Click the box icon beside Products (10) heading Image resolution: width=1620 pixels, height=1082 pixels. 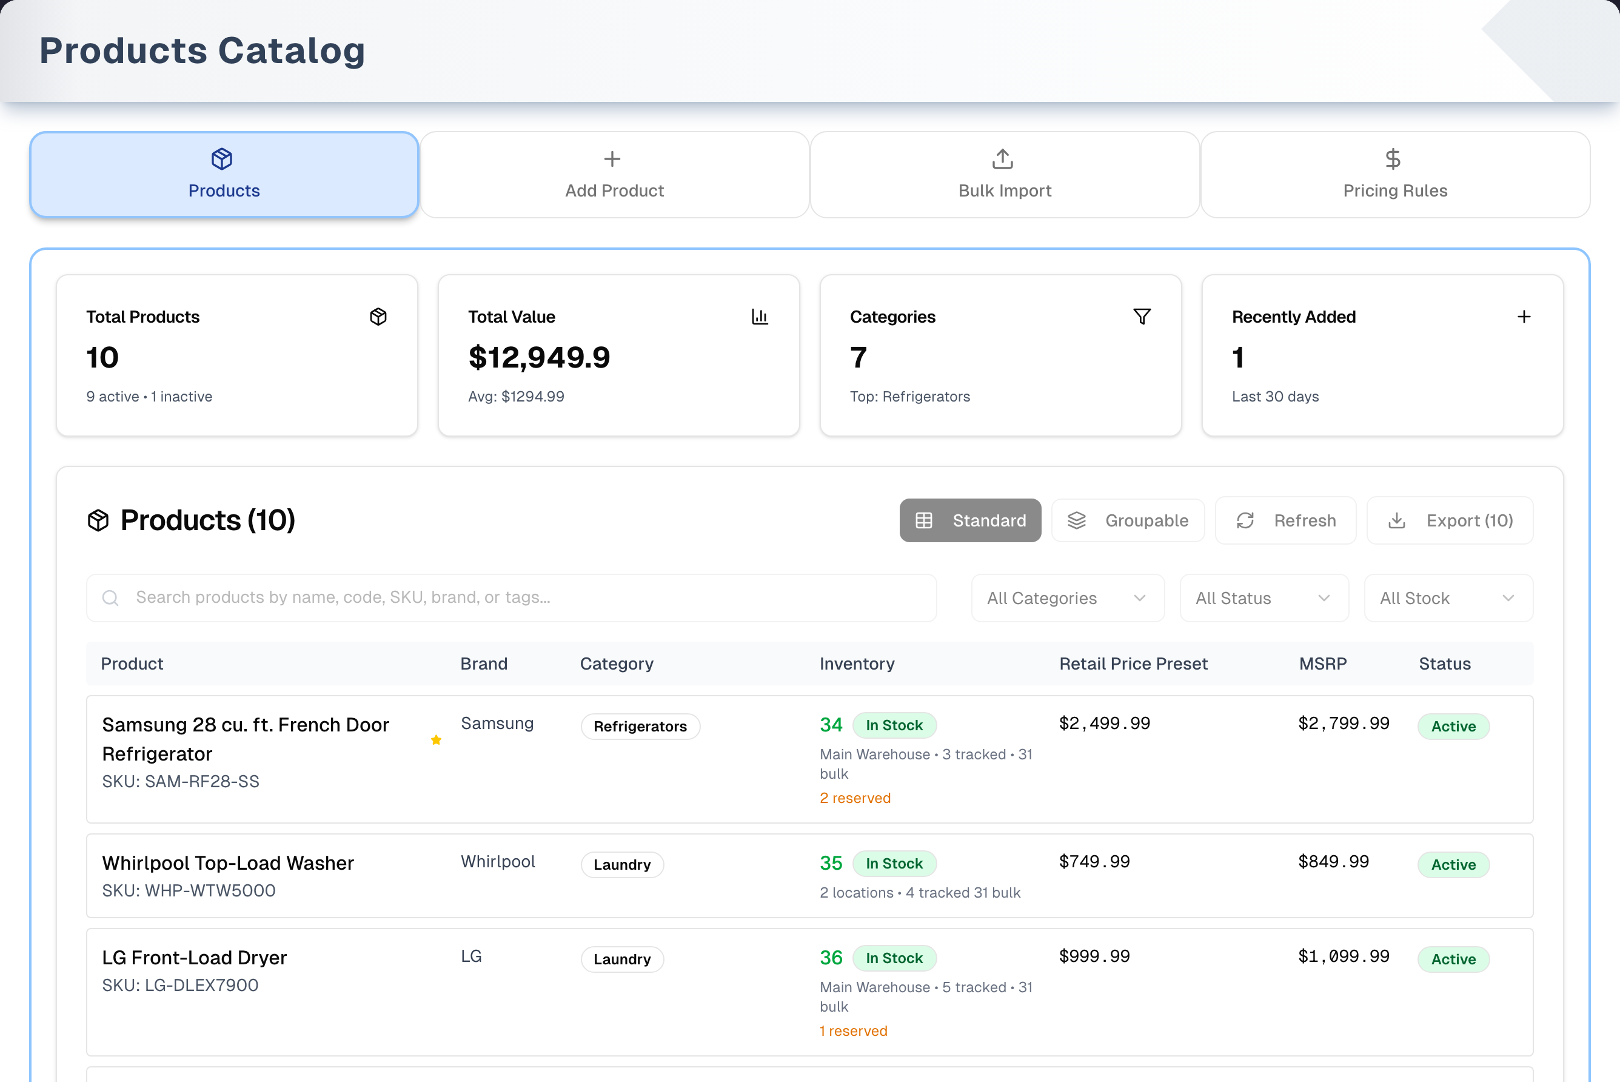99,520
